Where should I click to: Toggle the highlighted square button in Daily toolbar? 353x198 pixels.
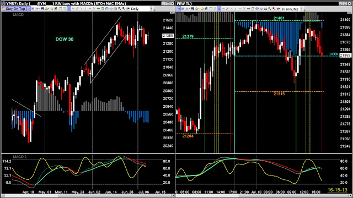point(68,9)
